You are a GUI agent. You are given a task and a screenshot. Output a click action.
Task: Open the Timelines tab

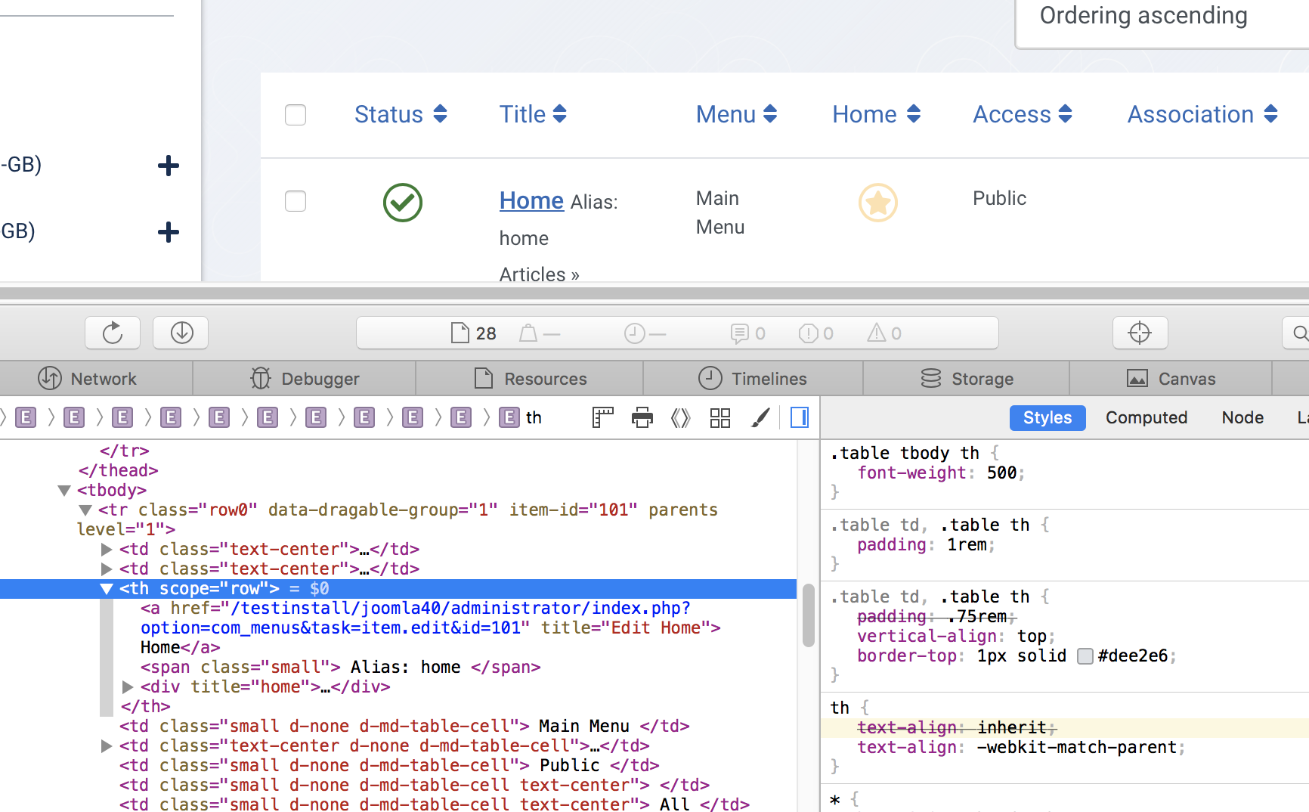[753, 379]
